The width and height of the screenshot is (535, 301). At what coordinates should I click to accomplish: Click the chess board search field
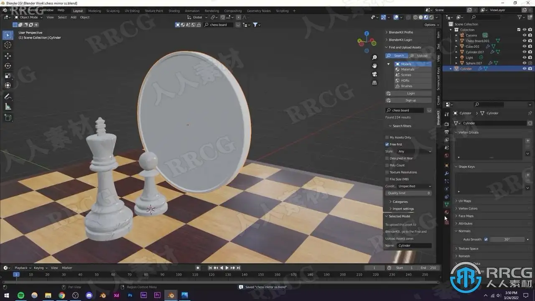[x=405, y=110]
